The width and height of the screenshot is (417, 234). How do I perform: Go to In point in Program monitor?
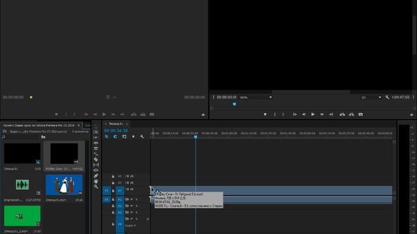[295, 114]
